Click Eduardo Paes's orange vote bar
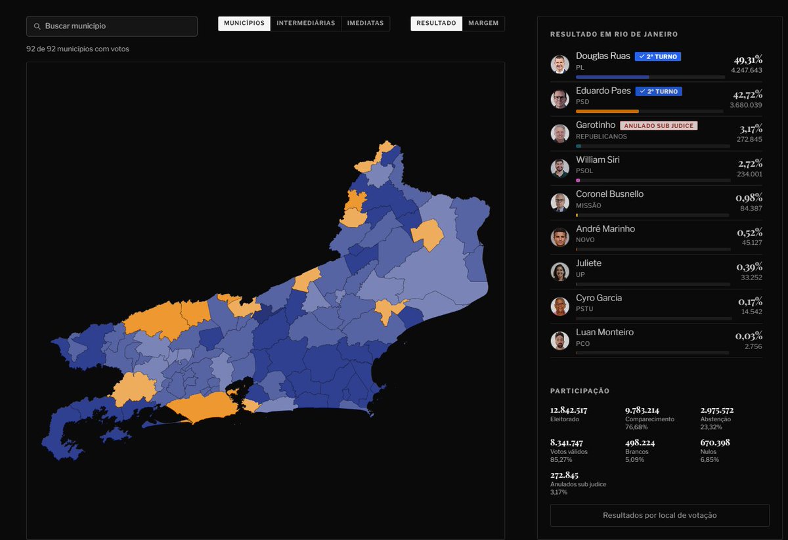Screen dimensions: 788x540 pyautogui.click(x=607, y=112)
